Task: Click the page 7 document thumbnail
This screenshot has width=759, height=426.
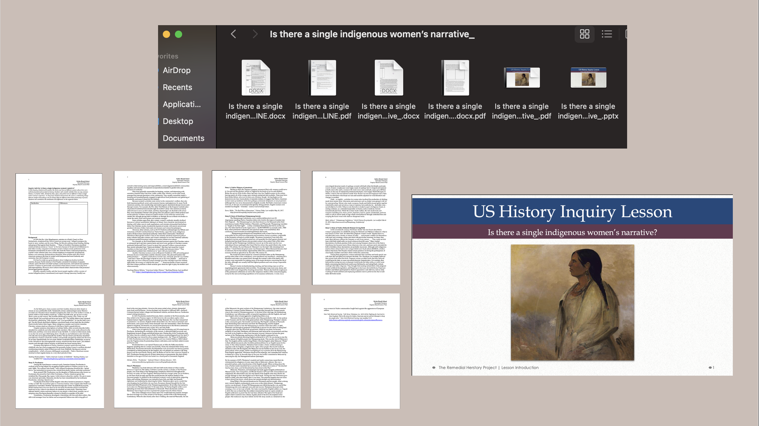Action: click(x=257, y=351)
